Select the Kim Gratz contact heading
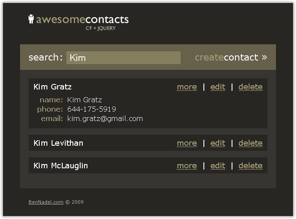Viewport: 296px width, 219px height. [52, 87]
